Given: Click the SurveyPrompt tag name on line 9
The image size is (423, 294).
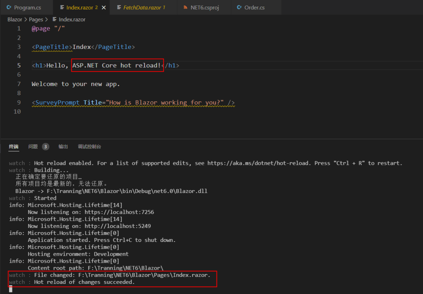Looking at the screenshot, I should pyautogui.click(x=58, y=103).
